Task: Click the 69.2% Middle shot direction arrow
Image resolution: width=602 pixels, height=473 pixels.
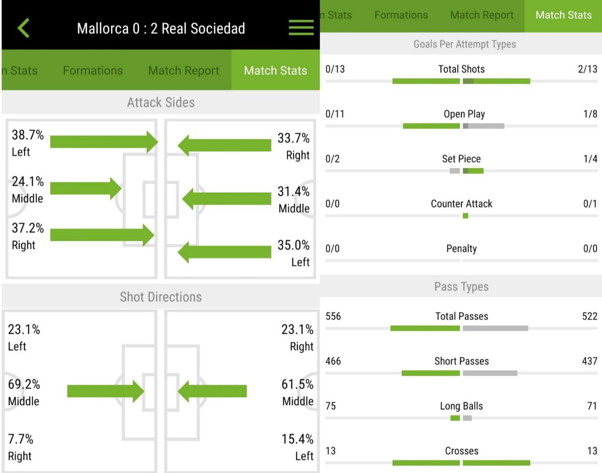Action: tap(105, 391)
